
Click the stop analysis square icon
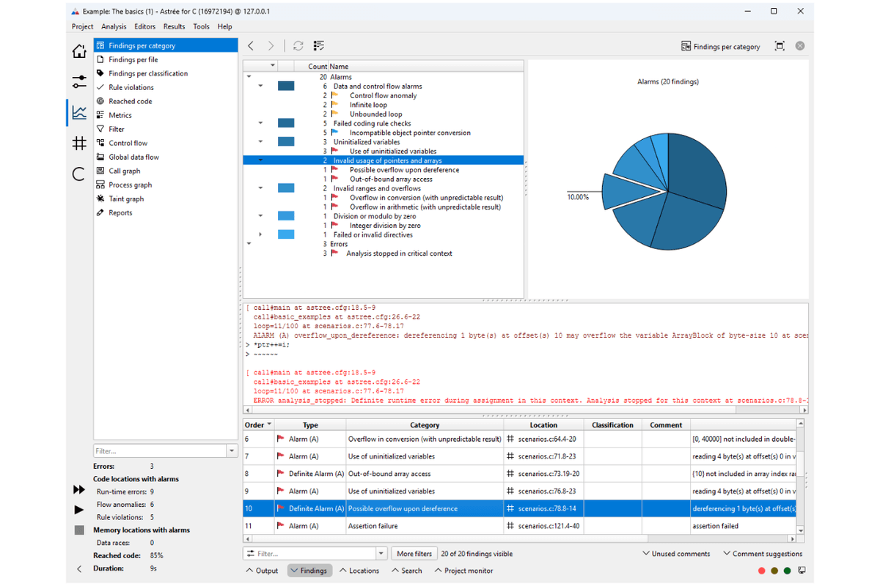(79, 530)
